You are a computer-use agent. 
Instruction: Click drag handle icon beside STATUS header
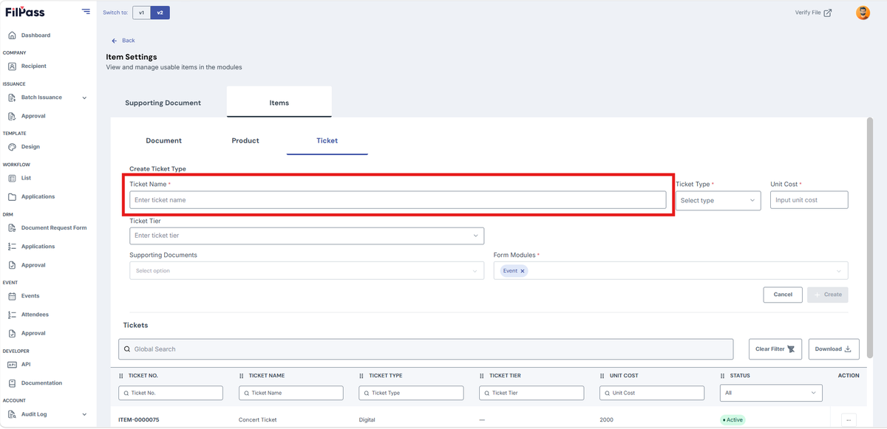coord(723,376)
